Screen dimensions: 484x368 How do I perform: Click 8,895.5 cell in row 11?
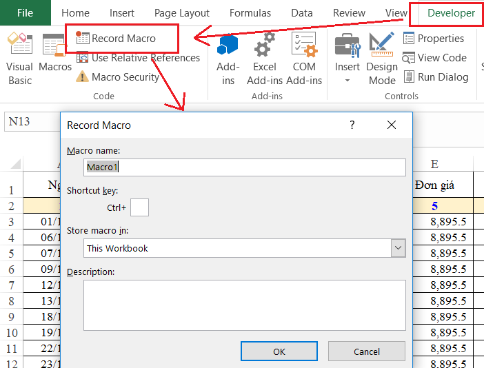[443, 348]
